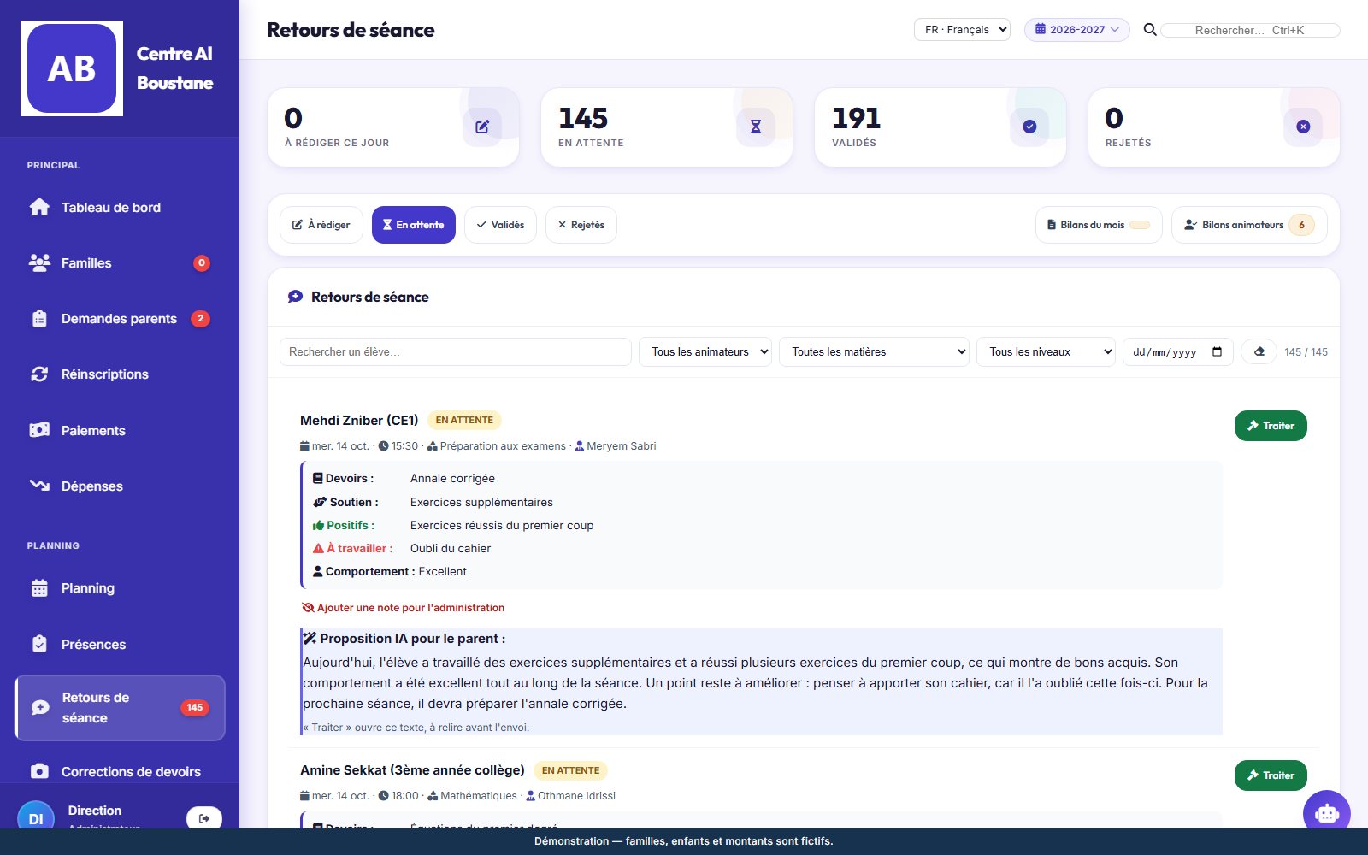This screenshot has height=855, width=1368.
Task: Click Ajouter une note pour l'administration
Action: pyautogui.click(x=404, y=608)
